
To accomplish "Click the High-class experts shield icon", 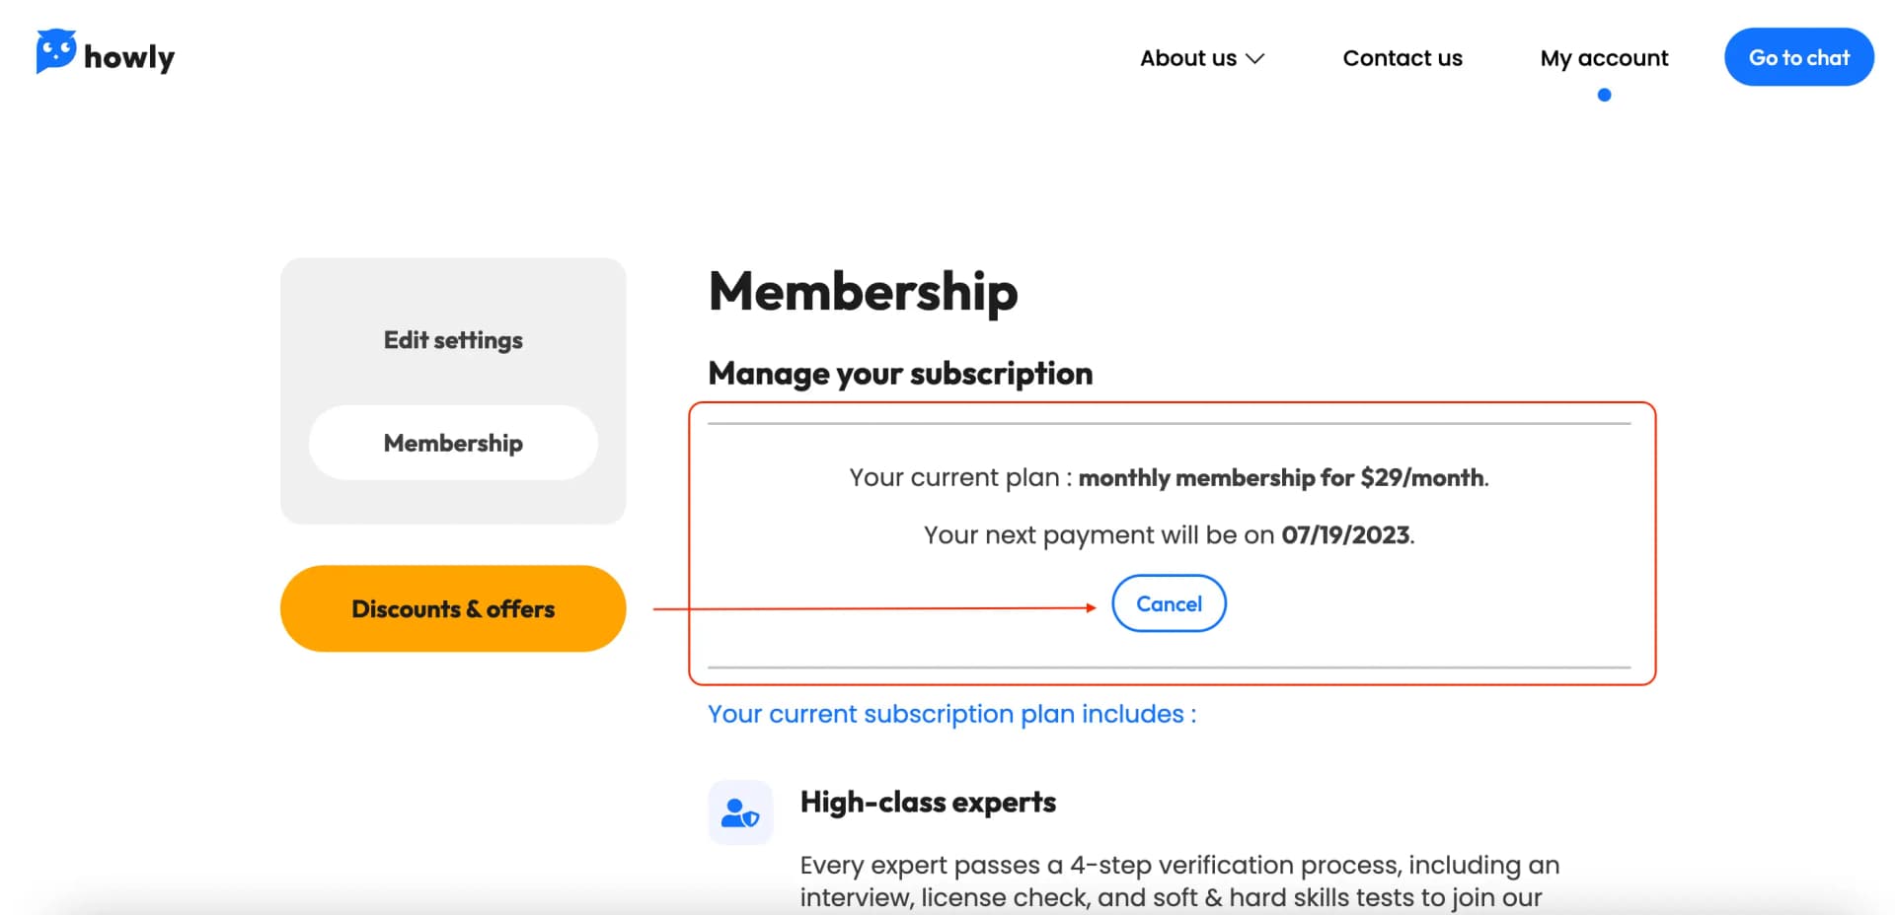I will (740, 812).
